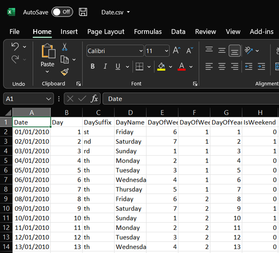Click the Excel app logo icon
The image size is (279, 253).
11,12
